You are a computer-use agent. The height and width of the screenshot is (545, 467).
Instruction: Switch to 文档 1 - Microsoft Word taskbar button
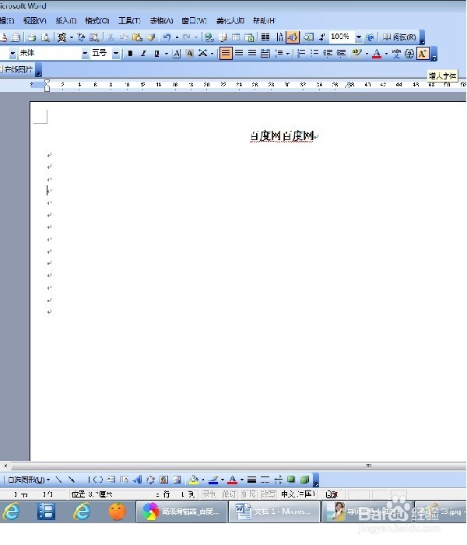point(274,512)
